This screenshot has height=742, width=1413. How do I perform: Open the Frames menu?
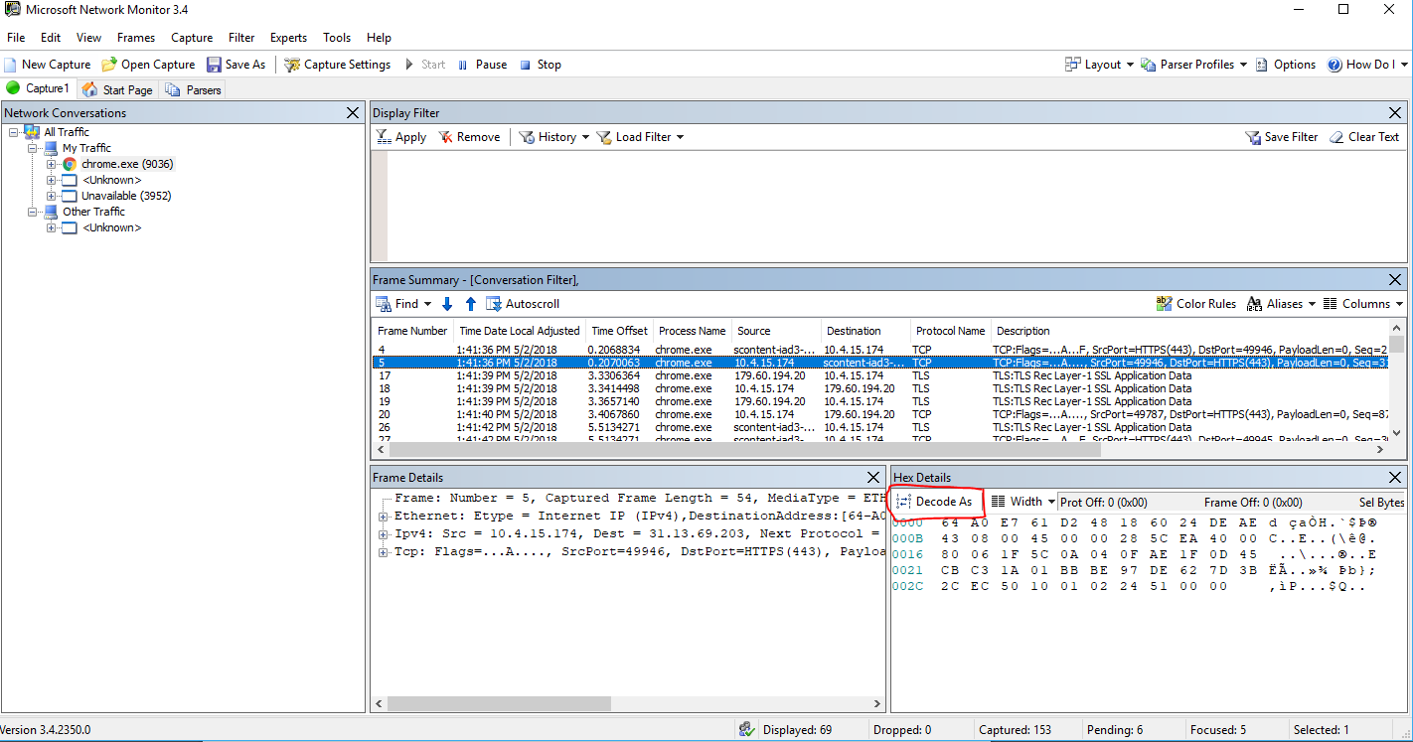(x=136, y=38)
